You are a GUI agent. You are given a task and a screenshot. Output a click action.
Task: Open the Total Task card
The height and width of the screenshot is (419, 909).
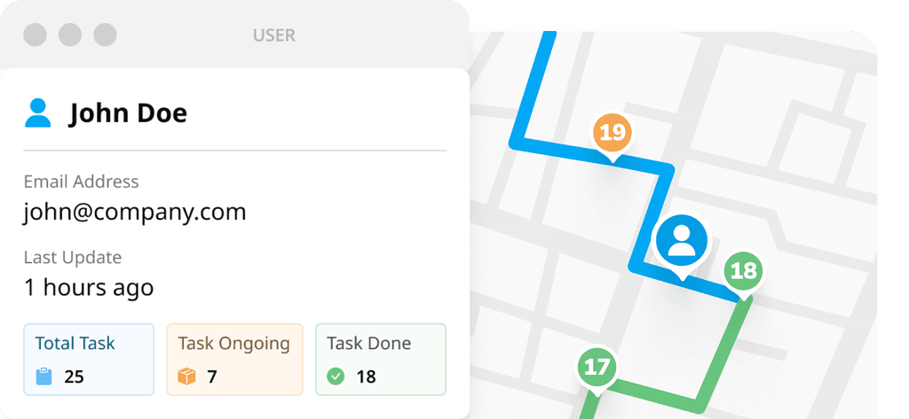(89, 359)
